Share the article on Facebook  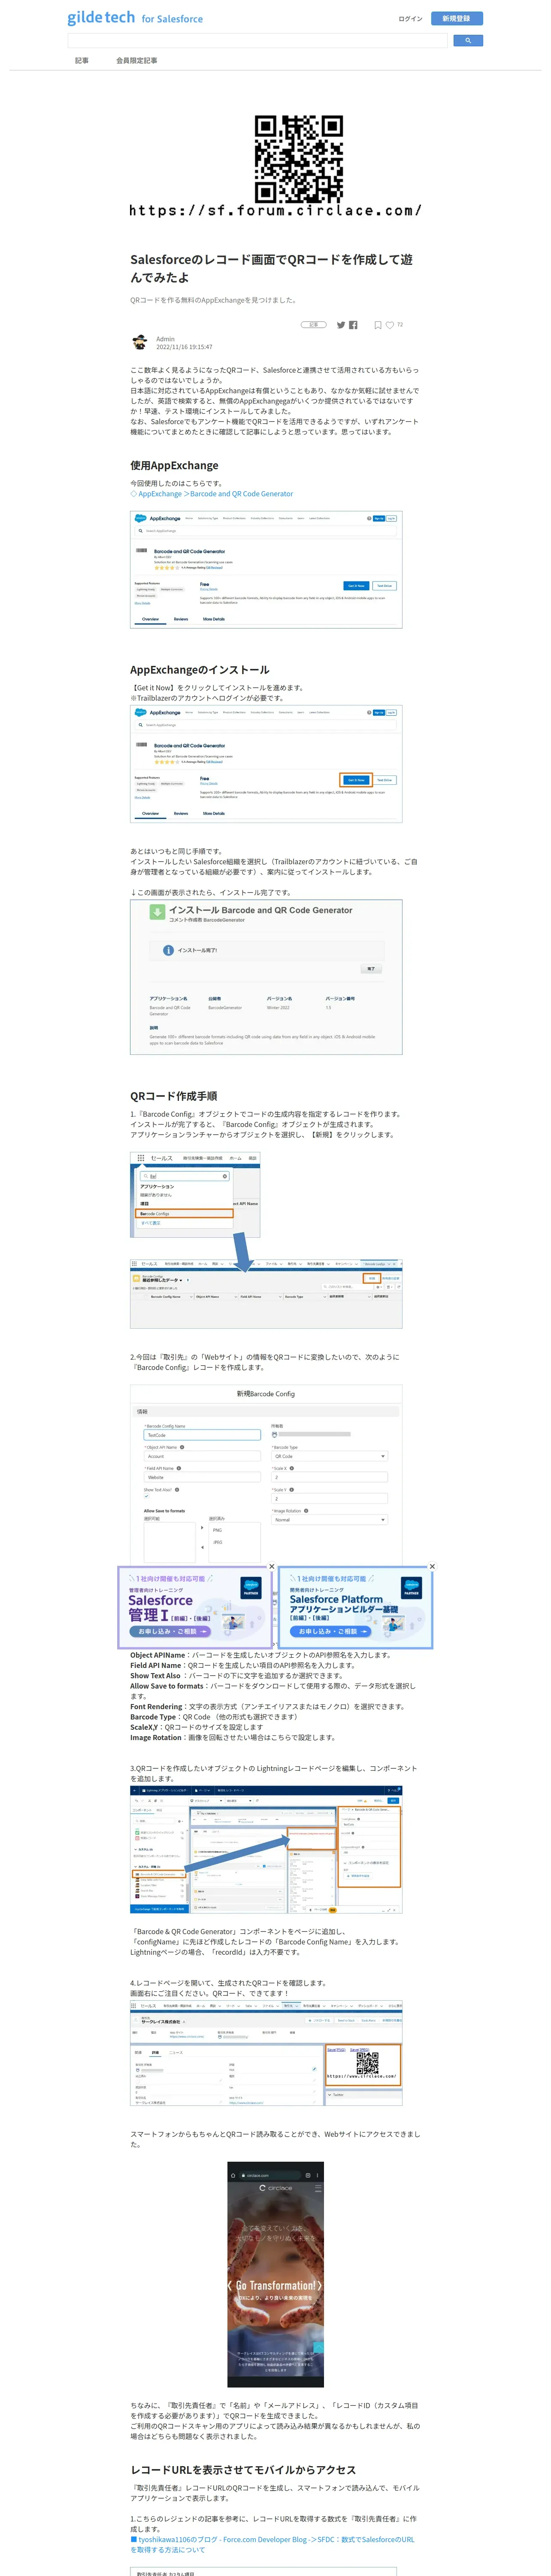click(353, 325)
